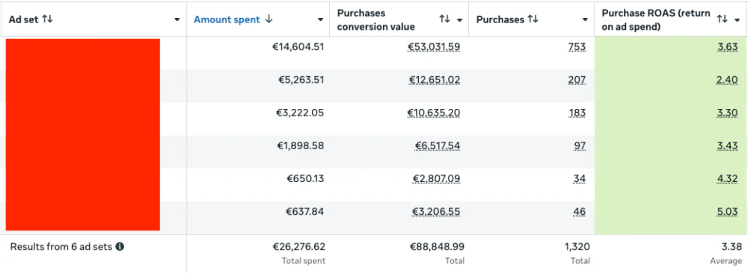Click ROAS value 3.63
Image resolution: width=748 pixels, height=273 pixels.
[x=728, y=46]
